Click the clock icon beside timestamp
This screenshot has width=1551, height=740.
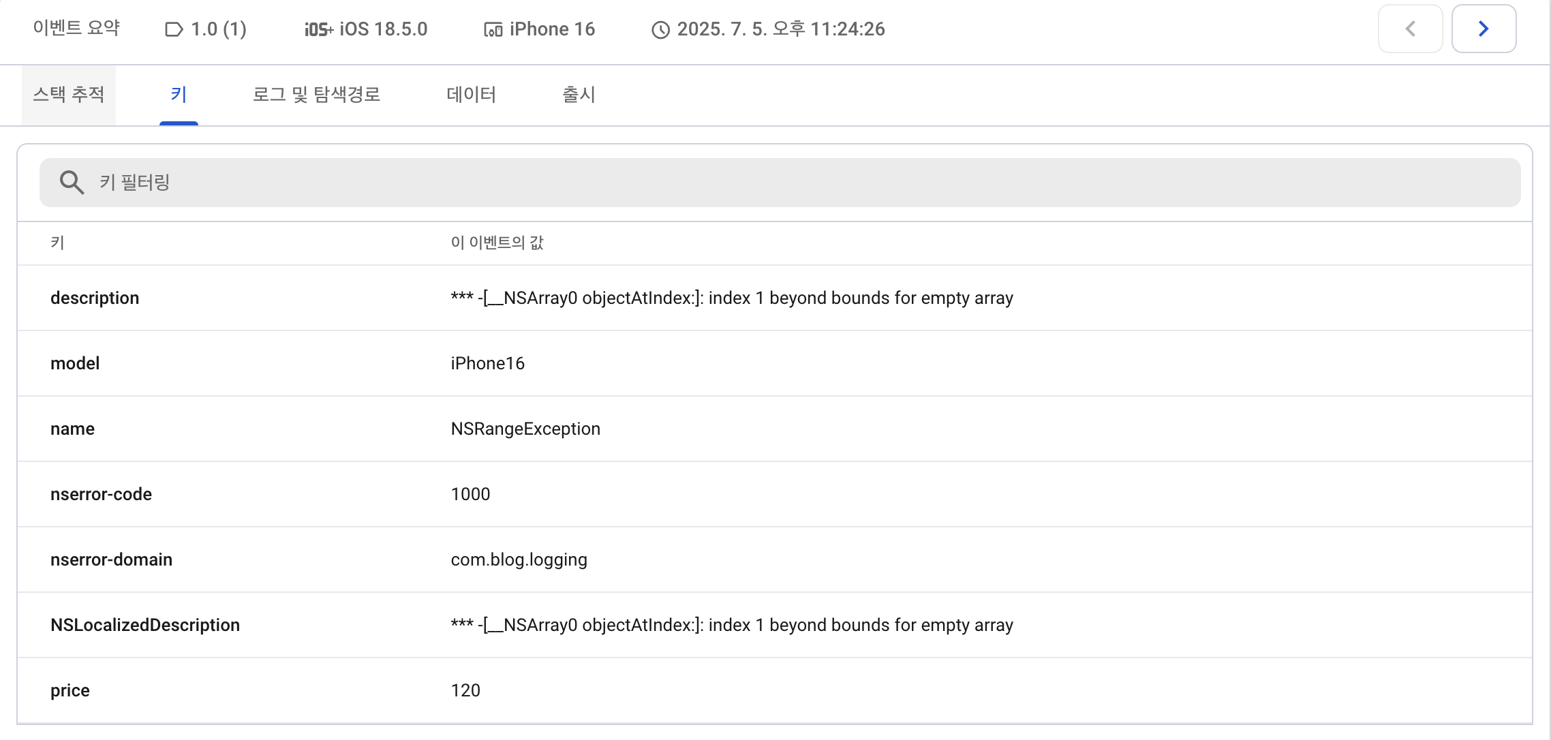point(660,30)
